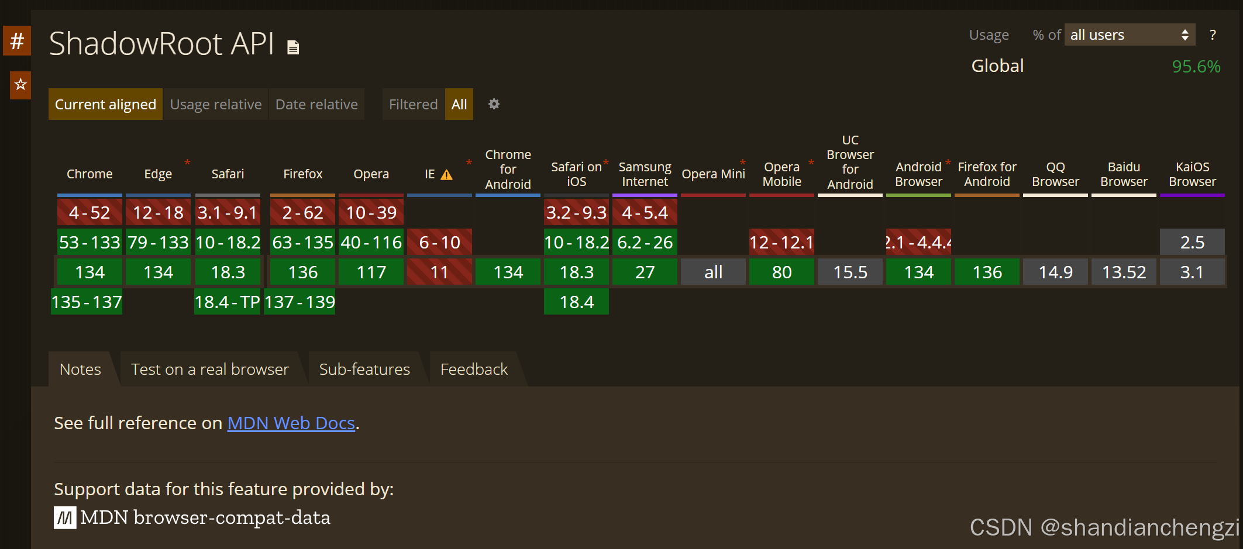Select Opera Mini all cell
The height and width of the screenshot is (549, 1243).
click(713, 272)
